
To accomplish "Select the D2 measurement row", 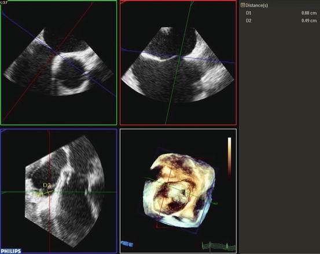I will click(279, 21).
